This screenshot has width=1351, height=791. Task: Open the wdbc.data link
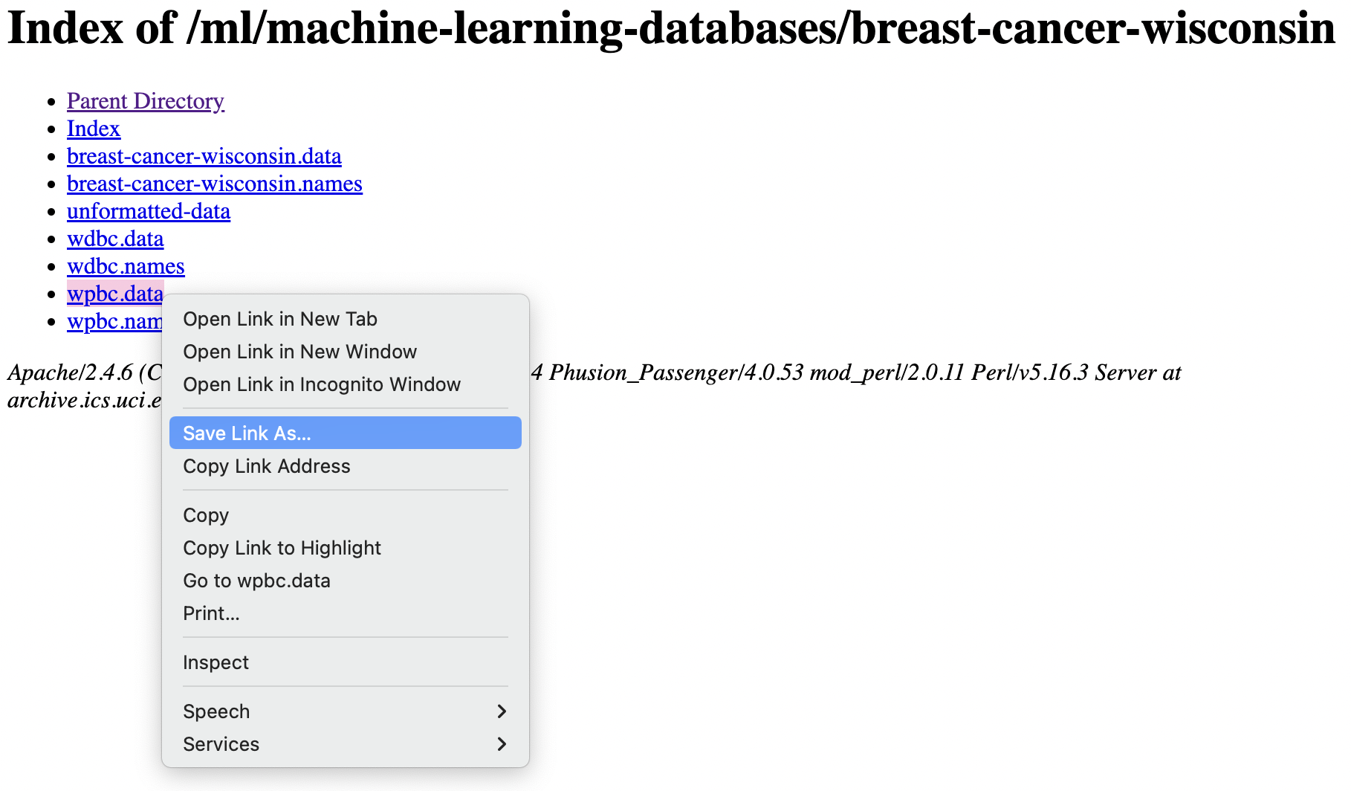click(x=115, y=239)
